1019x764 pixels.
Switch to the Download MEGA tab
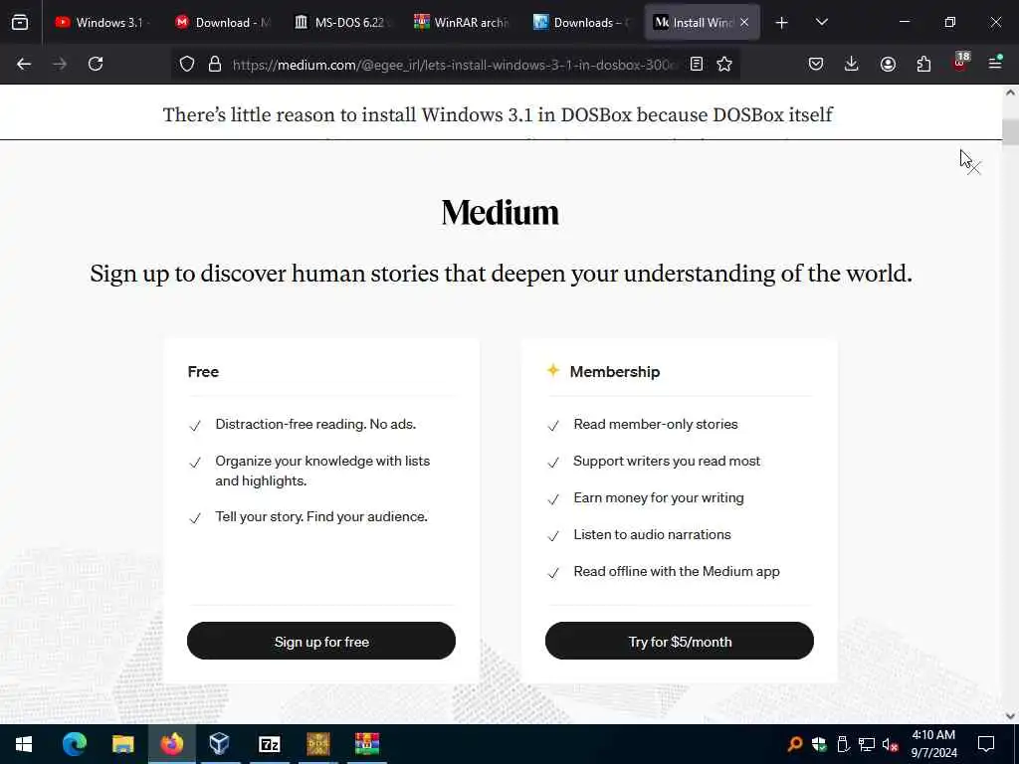(x=223, y=22)
